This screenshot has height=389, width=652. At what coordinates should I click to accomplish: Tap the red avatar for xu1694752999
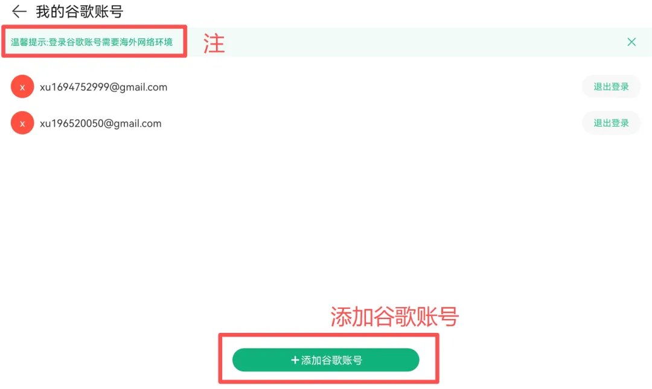click(22, 86)
